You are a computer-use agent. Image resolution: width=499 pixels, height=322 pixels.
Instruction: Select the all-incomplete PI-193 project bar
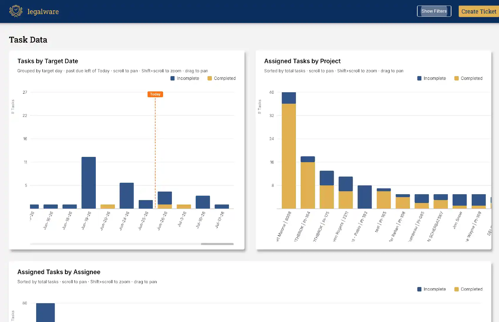365,197
